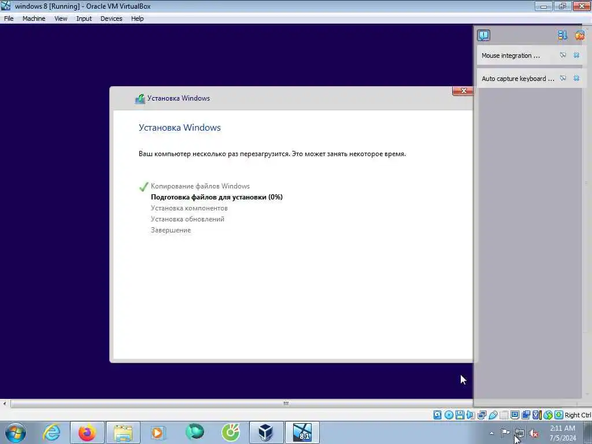Click the greyed-out shared folders status icon
The height and width of the screenshot is (444, 592).
tap(504, 415)
